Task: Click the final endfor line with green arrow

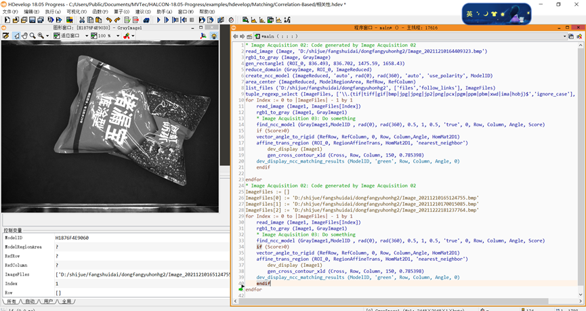Action: pos(254,289)
